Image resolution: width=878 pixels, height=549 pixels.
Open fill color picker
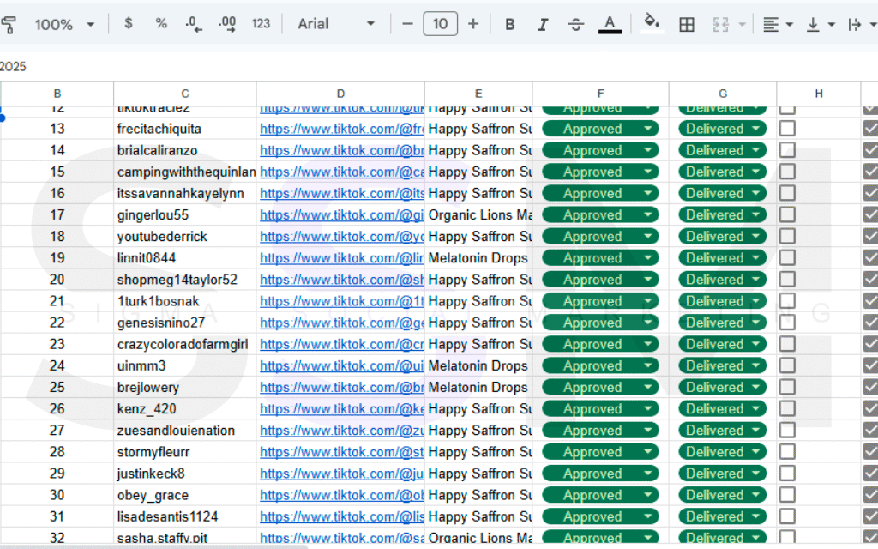point(652,24)
